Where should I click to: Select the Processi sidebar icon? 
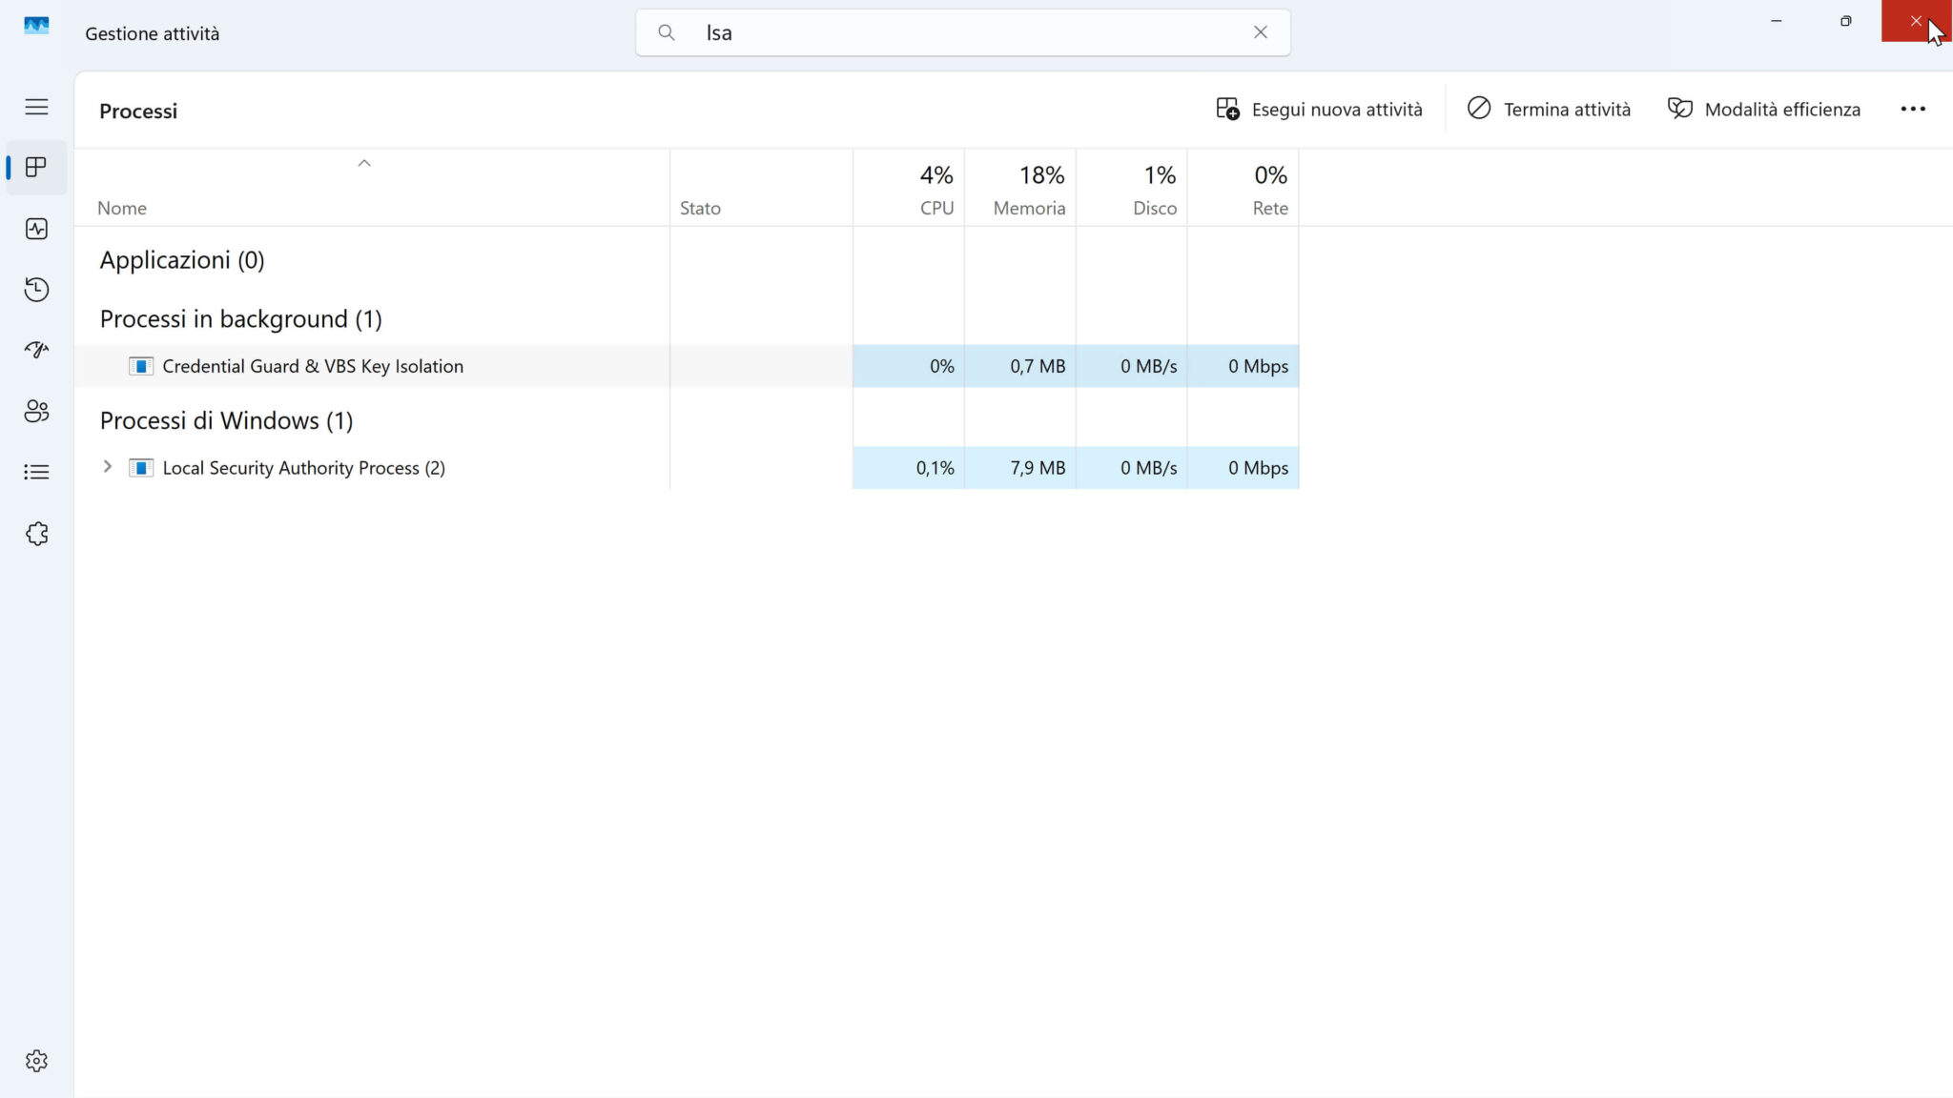(x=36, y=167)
